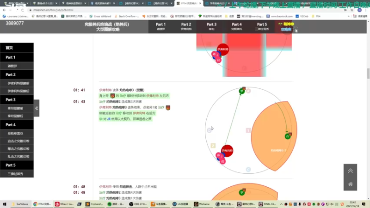Open the Part 3 tab in top navigation
The image size is (370, 208).
[211, 26]
